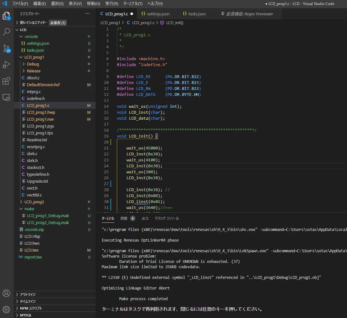
Task: Collapse the LCD root folder
Action: click(17, 30)
